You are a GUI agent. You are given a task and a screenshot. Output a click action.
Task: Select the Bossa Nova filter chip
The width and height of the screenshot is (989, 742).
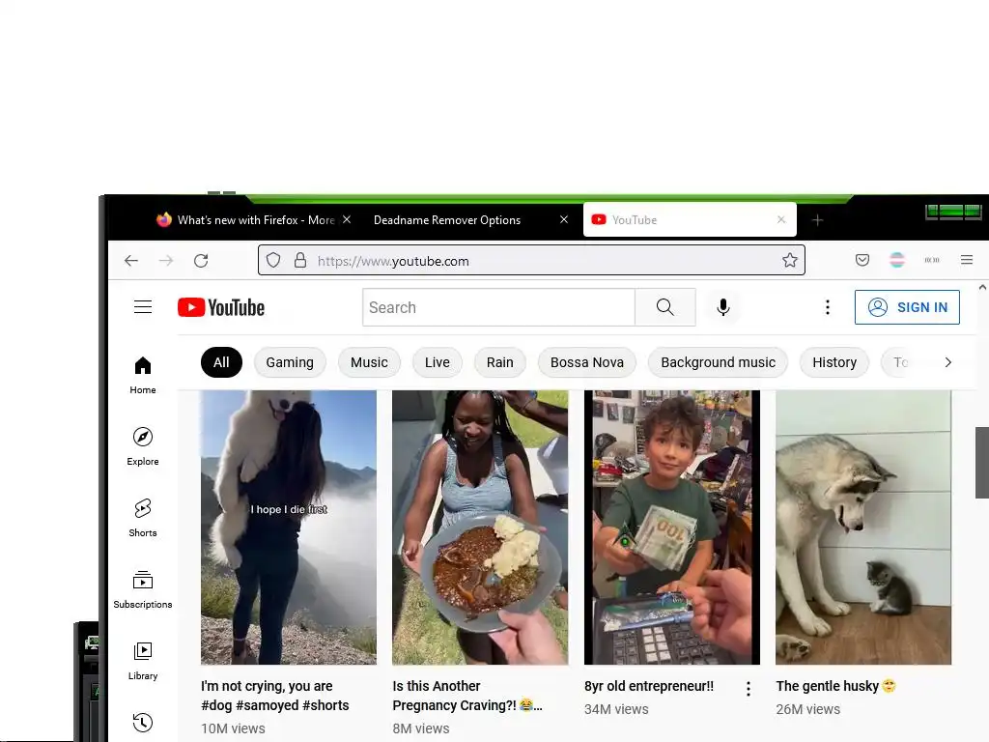[586, 362]
